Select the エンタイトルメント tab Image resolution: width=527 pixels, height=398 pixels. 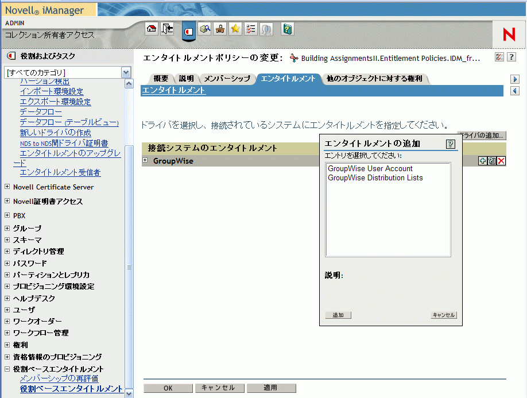pos(288,78)
